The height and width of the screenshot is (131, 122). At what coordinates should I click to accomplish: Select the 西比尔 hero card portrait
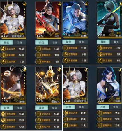48,85
